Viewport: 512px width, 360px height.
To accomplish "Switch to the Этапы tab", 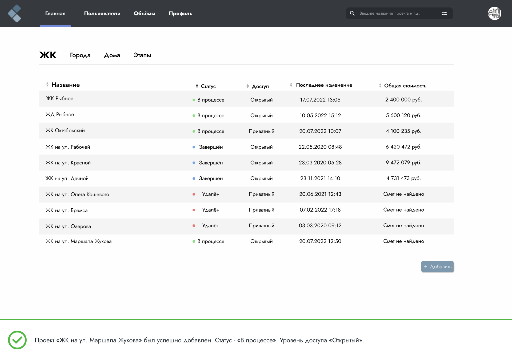I will [142, 55].
